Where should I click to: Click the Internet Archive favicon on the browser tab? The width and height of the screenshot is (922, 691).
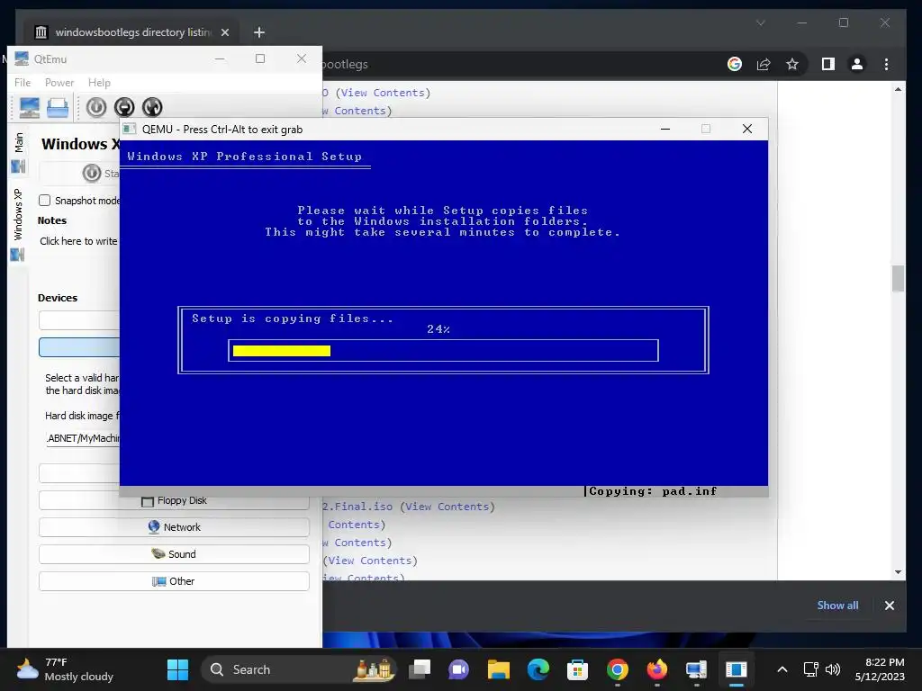pos(41,32)
